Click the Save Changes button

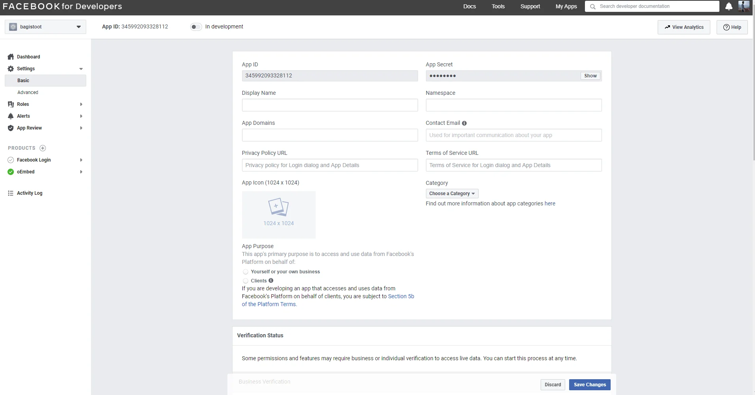pyautogui.click(x=589, y=385)
